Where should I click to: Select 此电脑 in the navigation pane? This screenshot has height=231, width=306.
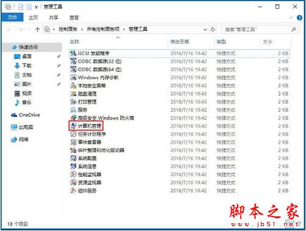tap(22, 127)
